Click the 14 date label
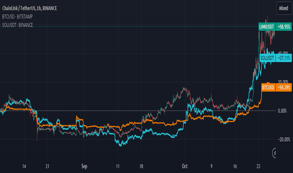This screenshot has width=293, height=173. (x=24, y=166)
